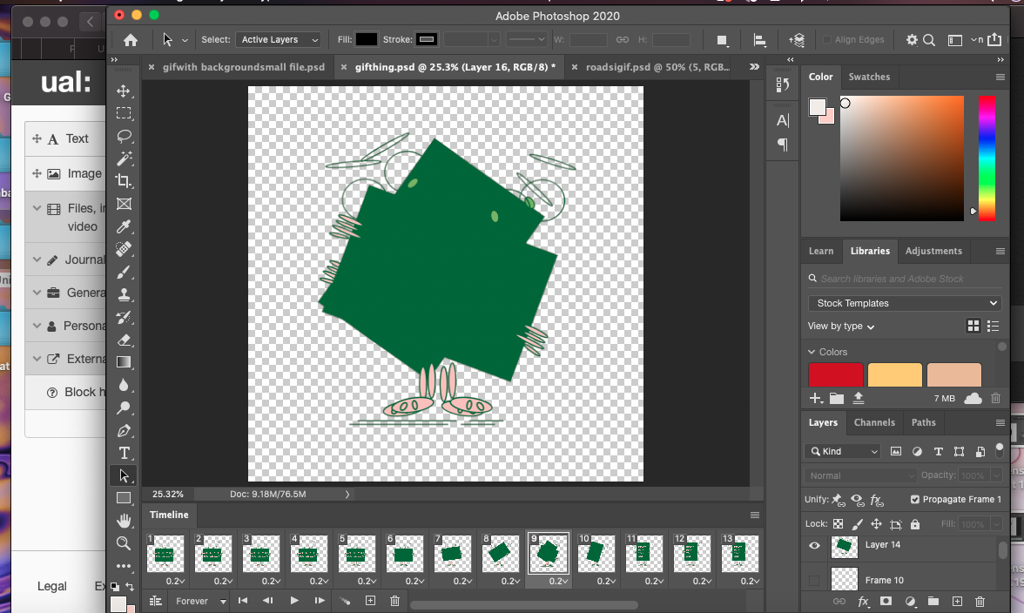Image resolution: width=1024 pixels, height=613 pixels.
Task: Select the Hand tool
Action: click(x=124, y=521)
